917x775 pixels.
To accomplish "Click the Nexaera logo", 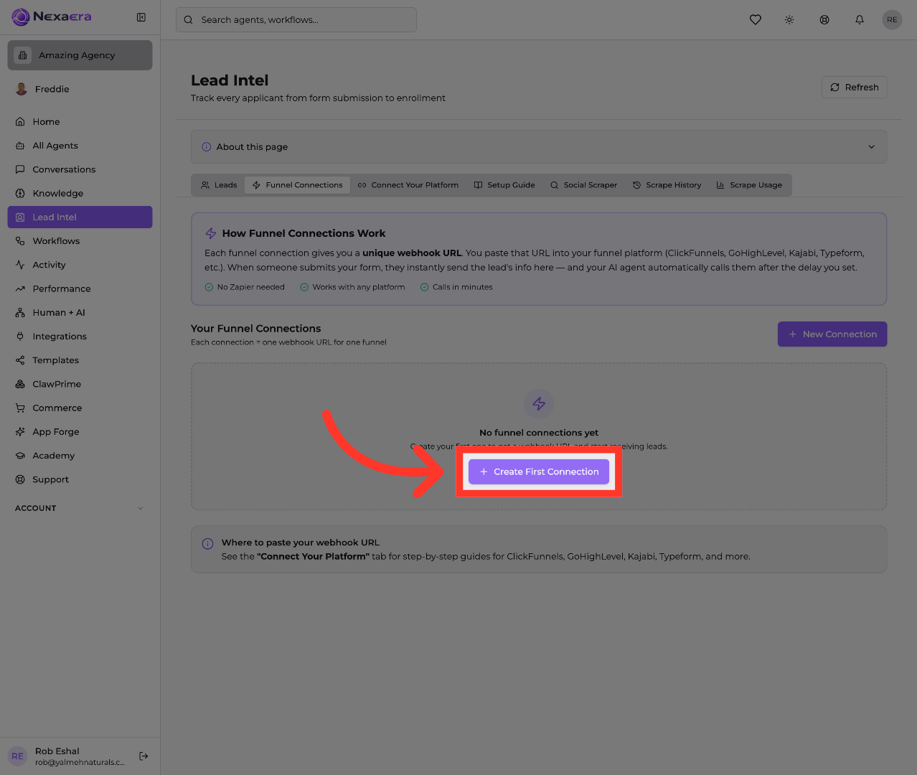I will pyautogui.click(x=52, y=17).
